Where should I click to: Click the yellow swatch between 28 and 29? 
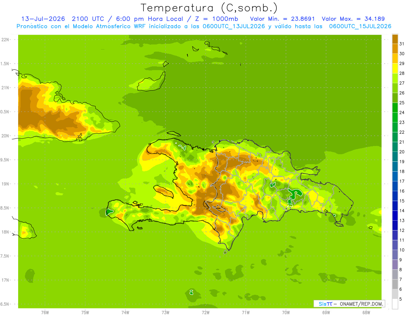395,68
